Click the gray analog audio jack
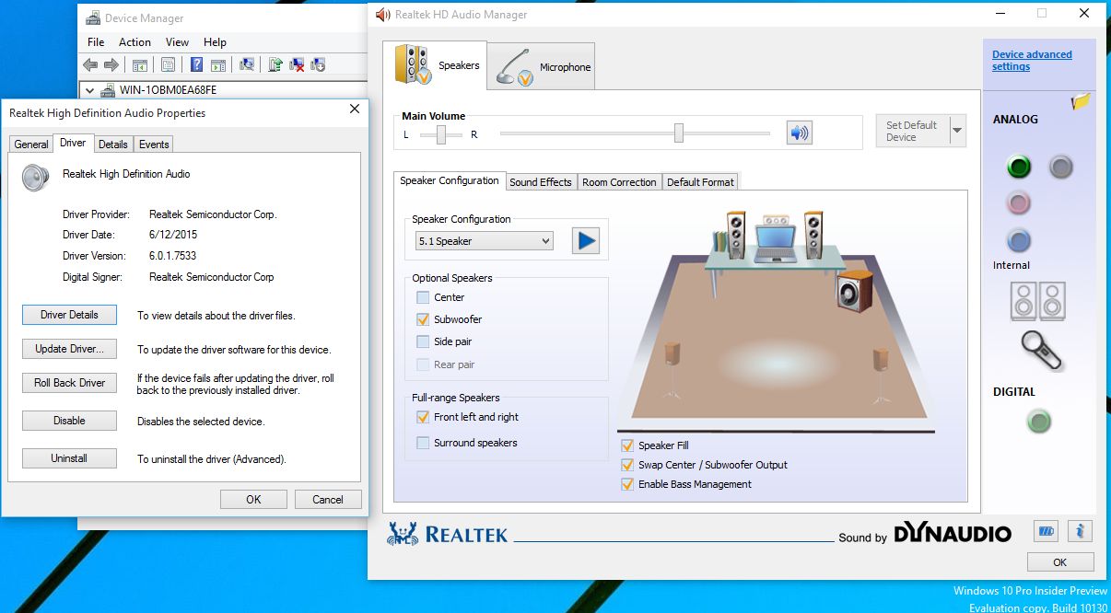Image resolution: width=1111 pixels, height=613 pixels. 1061,167
